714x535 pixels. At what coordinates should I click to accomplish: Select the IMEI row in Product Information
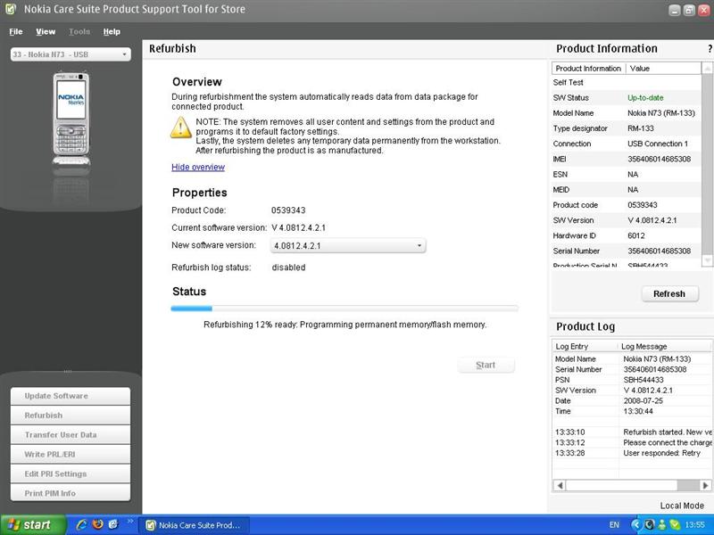[627, 160]
